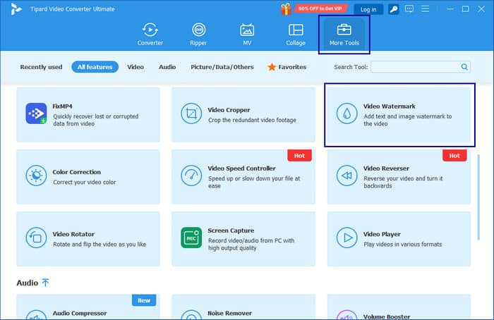Show Favorites tools with the star
494x320 pixels.
tap(287, 67)
